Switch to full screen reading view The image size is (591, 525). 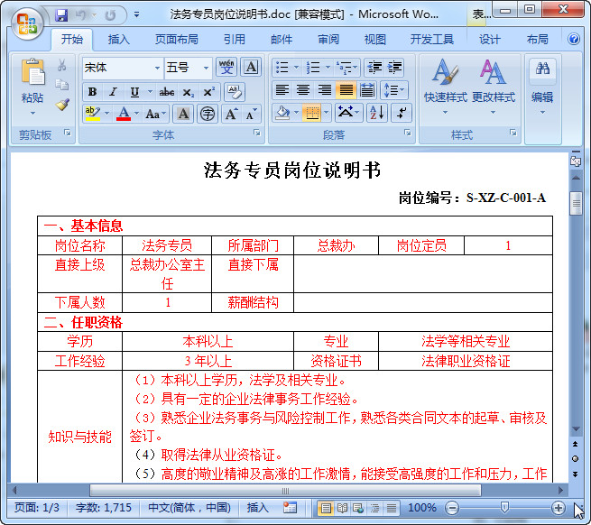point(342,508)
